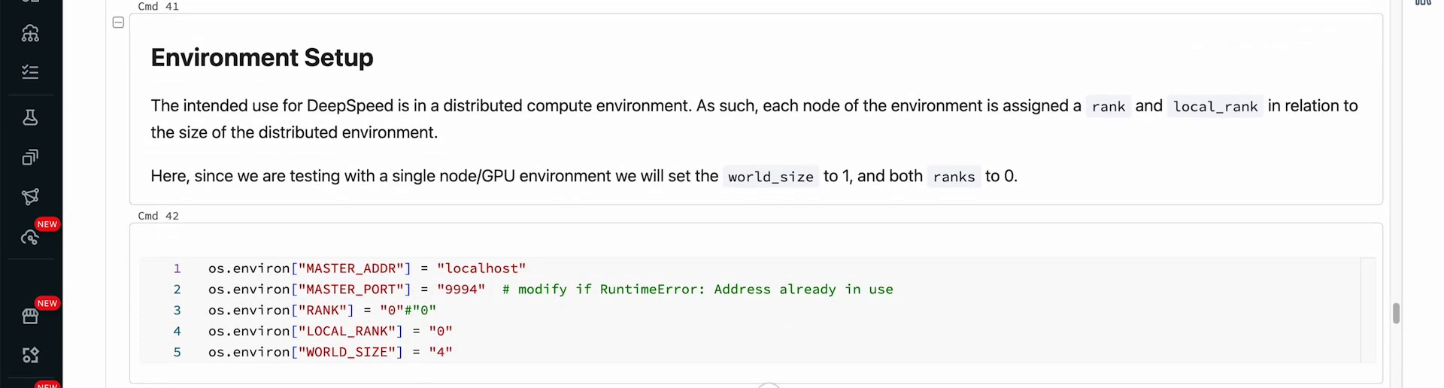Open the Compute clusters sidebar icon
Screen dimensions: 1444x388
coord(30,33)
